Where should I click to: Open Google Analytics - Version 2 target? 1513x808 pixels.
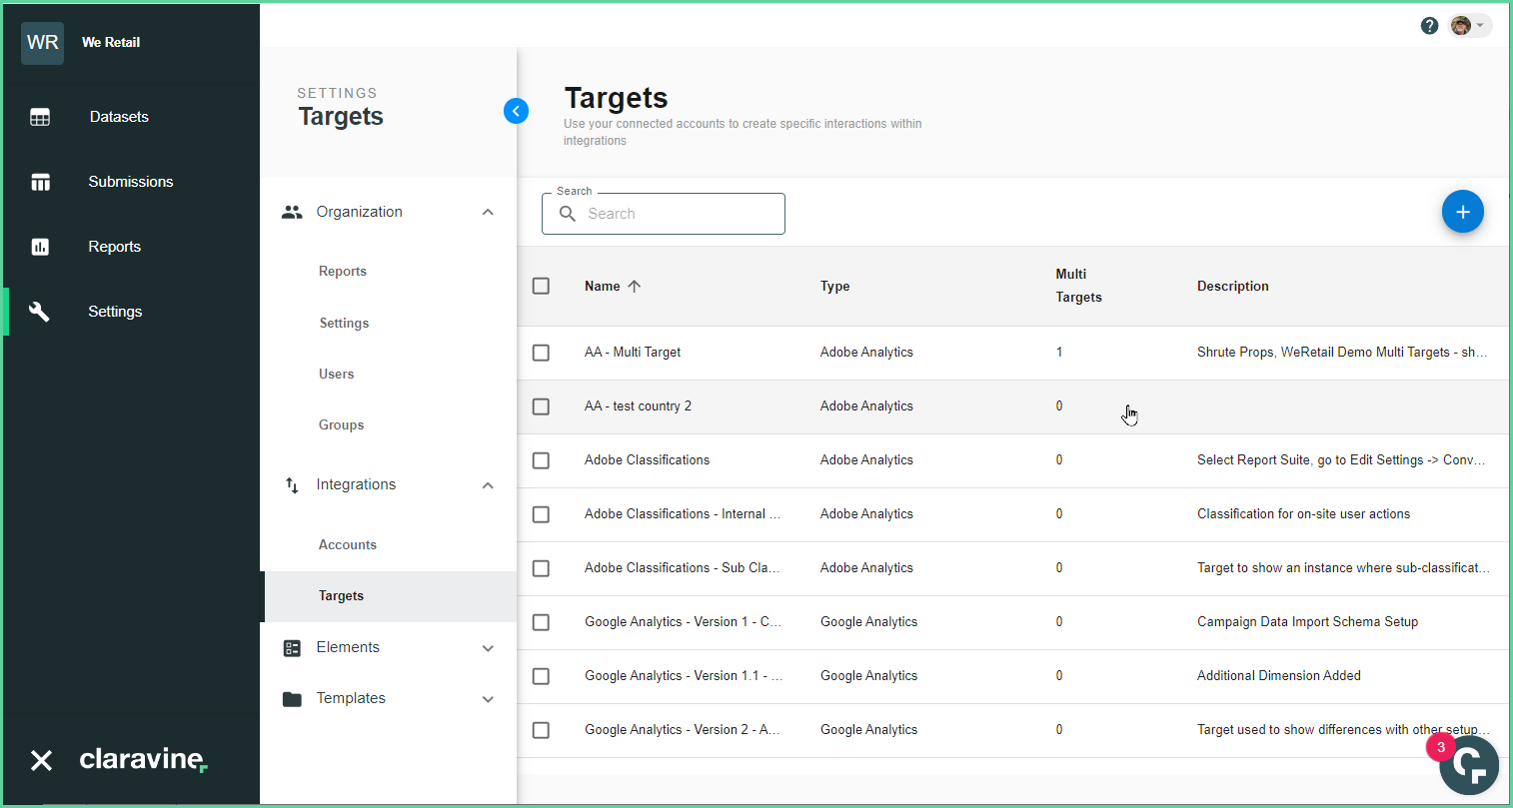pyautogui.click(x=683, y=730)
